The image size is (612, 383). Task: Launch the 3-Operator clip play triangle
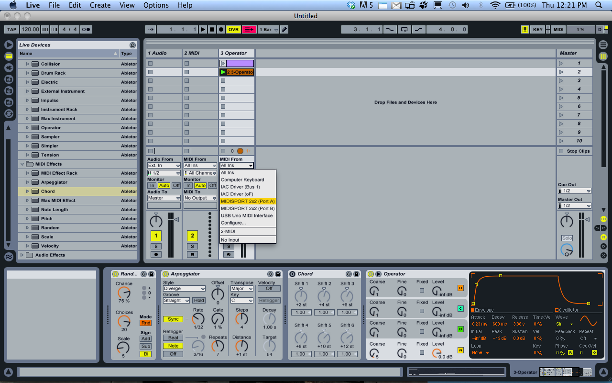click(x=223, y=72)
